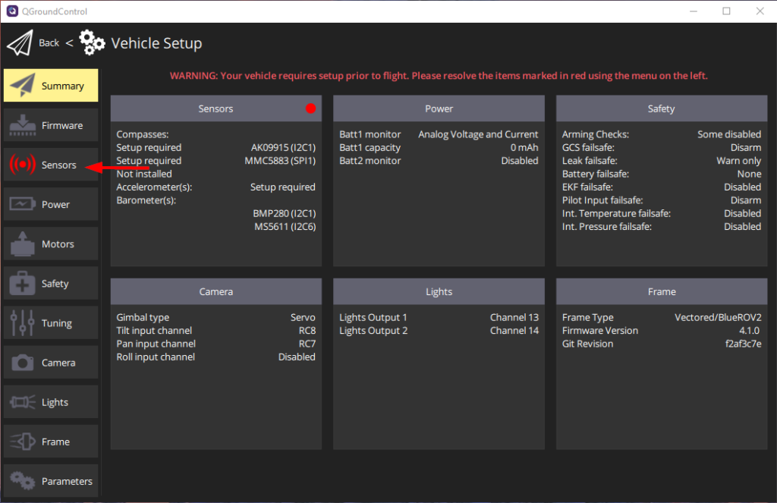
Task: Switch to the Summary page
Action: (51, 85)
